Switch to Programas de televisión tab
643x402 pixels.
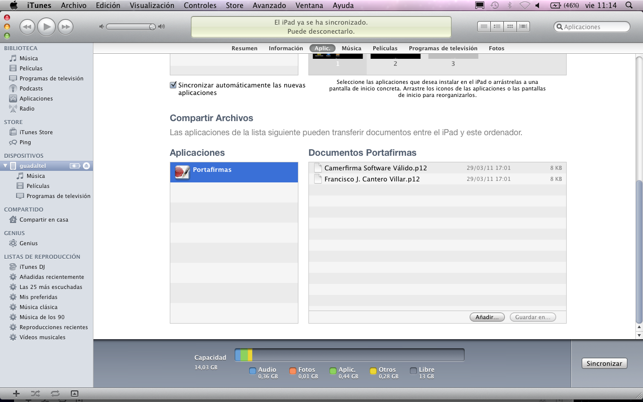point(443,48)
